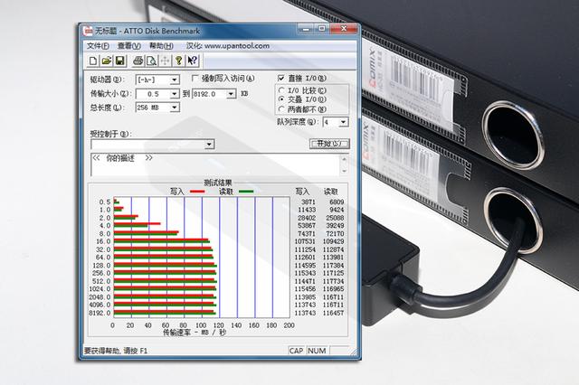Expand the transfer size 0.5 dropdown

coord(175,94)
